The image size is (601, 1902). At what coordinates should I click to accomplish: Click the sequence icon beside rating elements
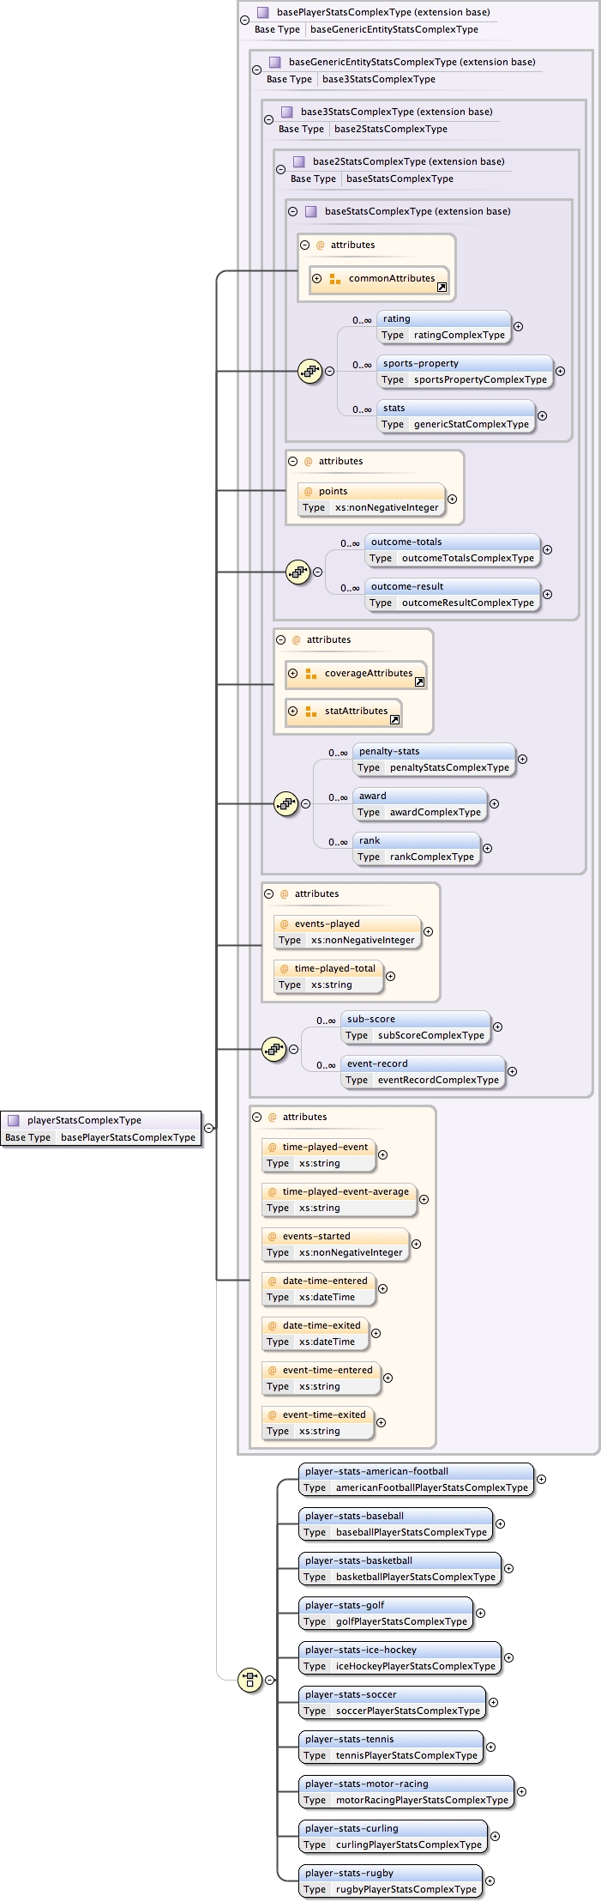[x=310, y=371]
